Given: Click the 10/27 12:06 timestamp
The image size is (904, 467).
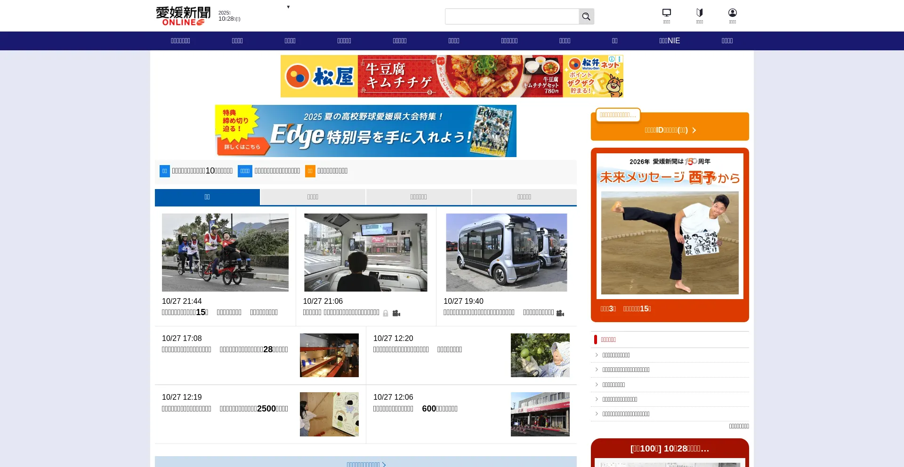Looking at the screenshot, I should (393, 397).
